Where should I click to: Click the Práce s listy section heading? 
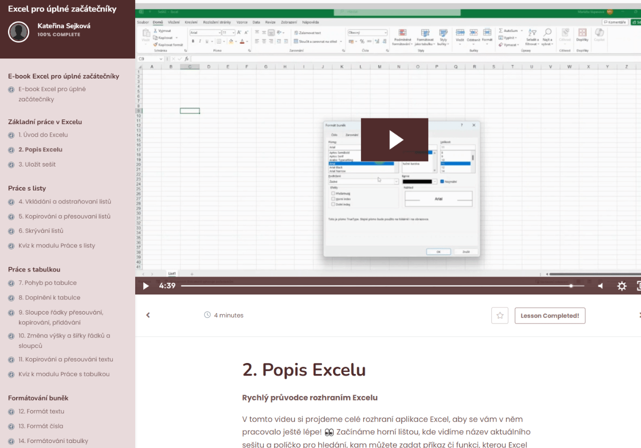(x=27, y=188)
